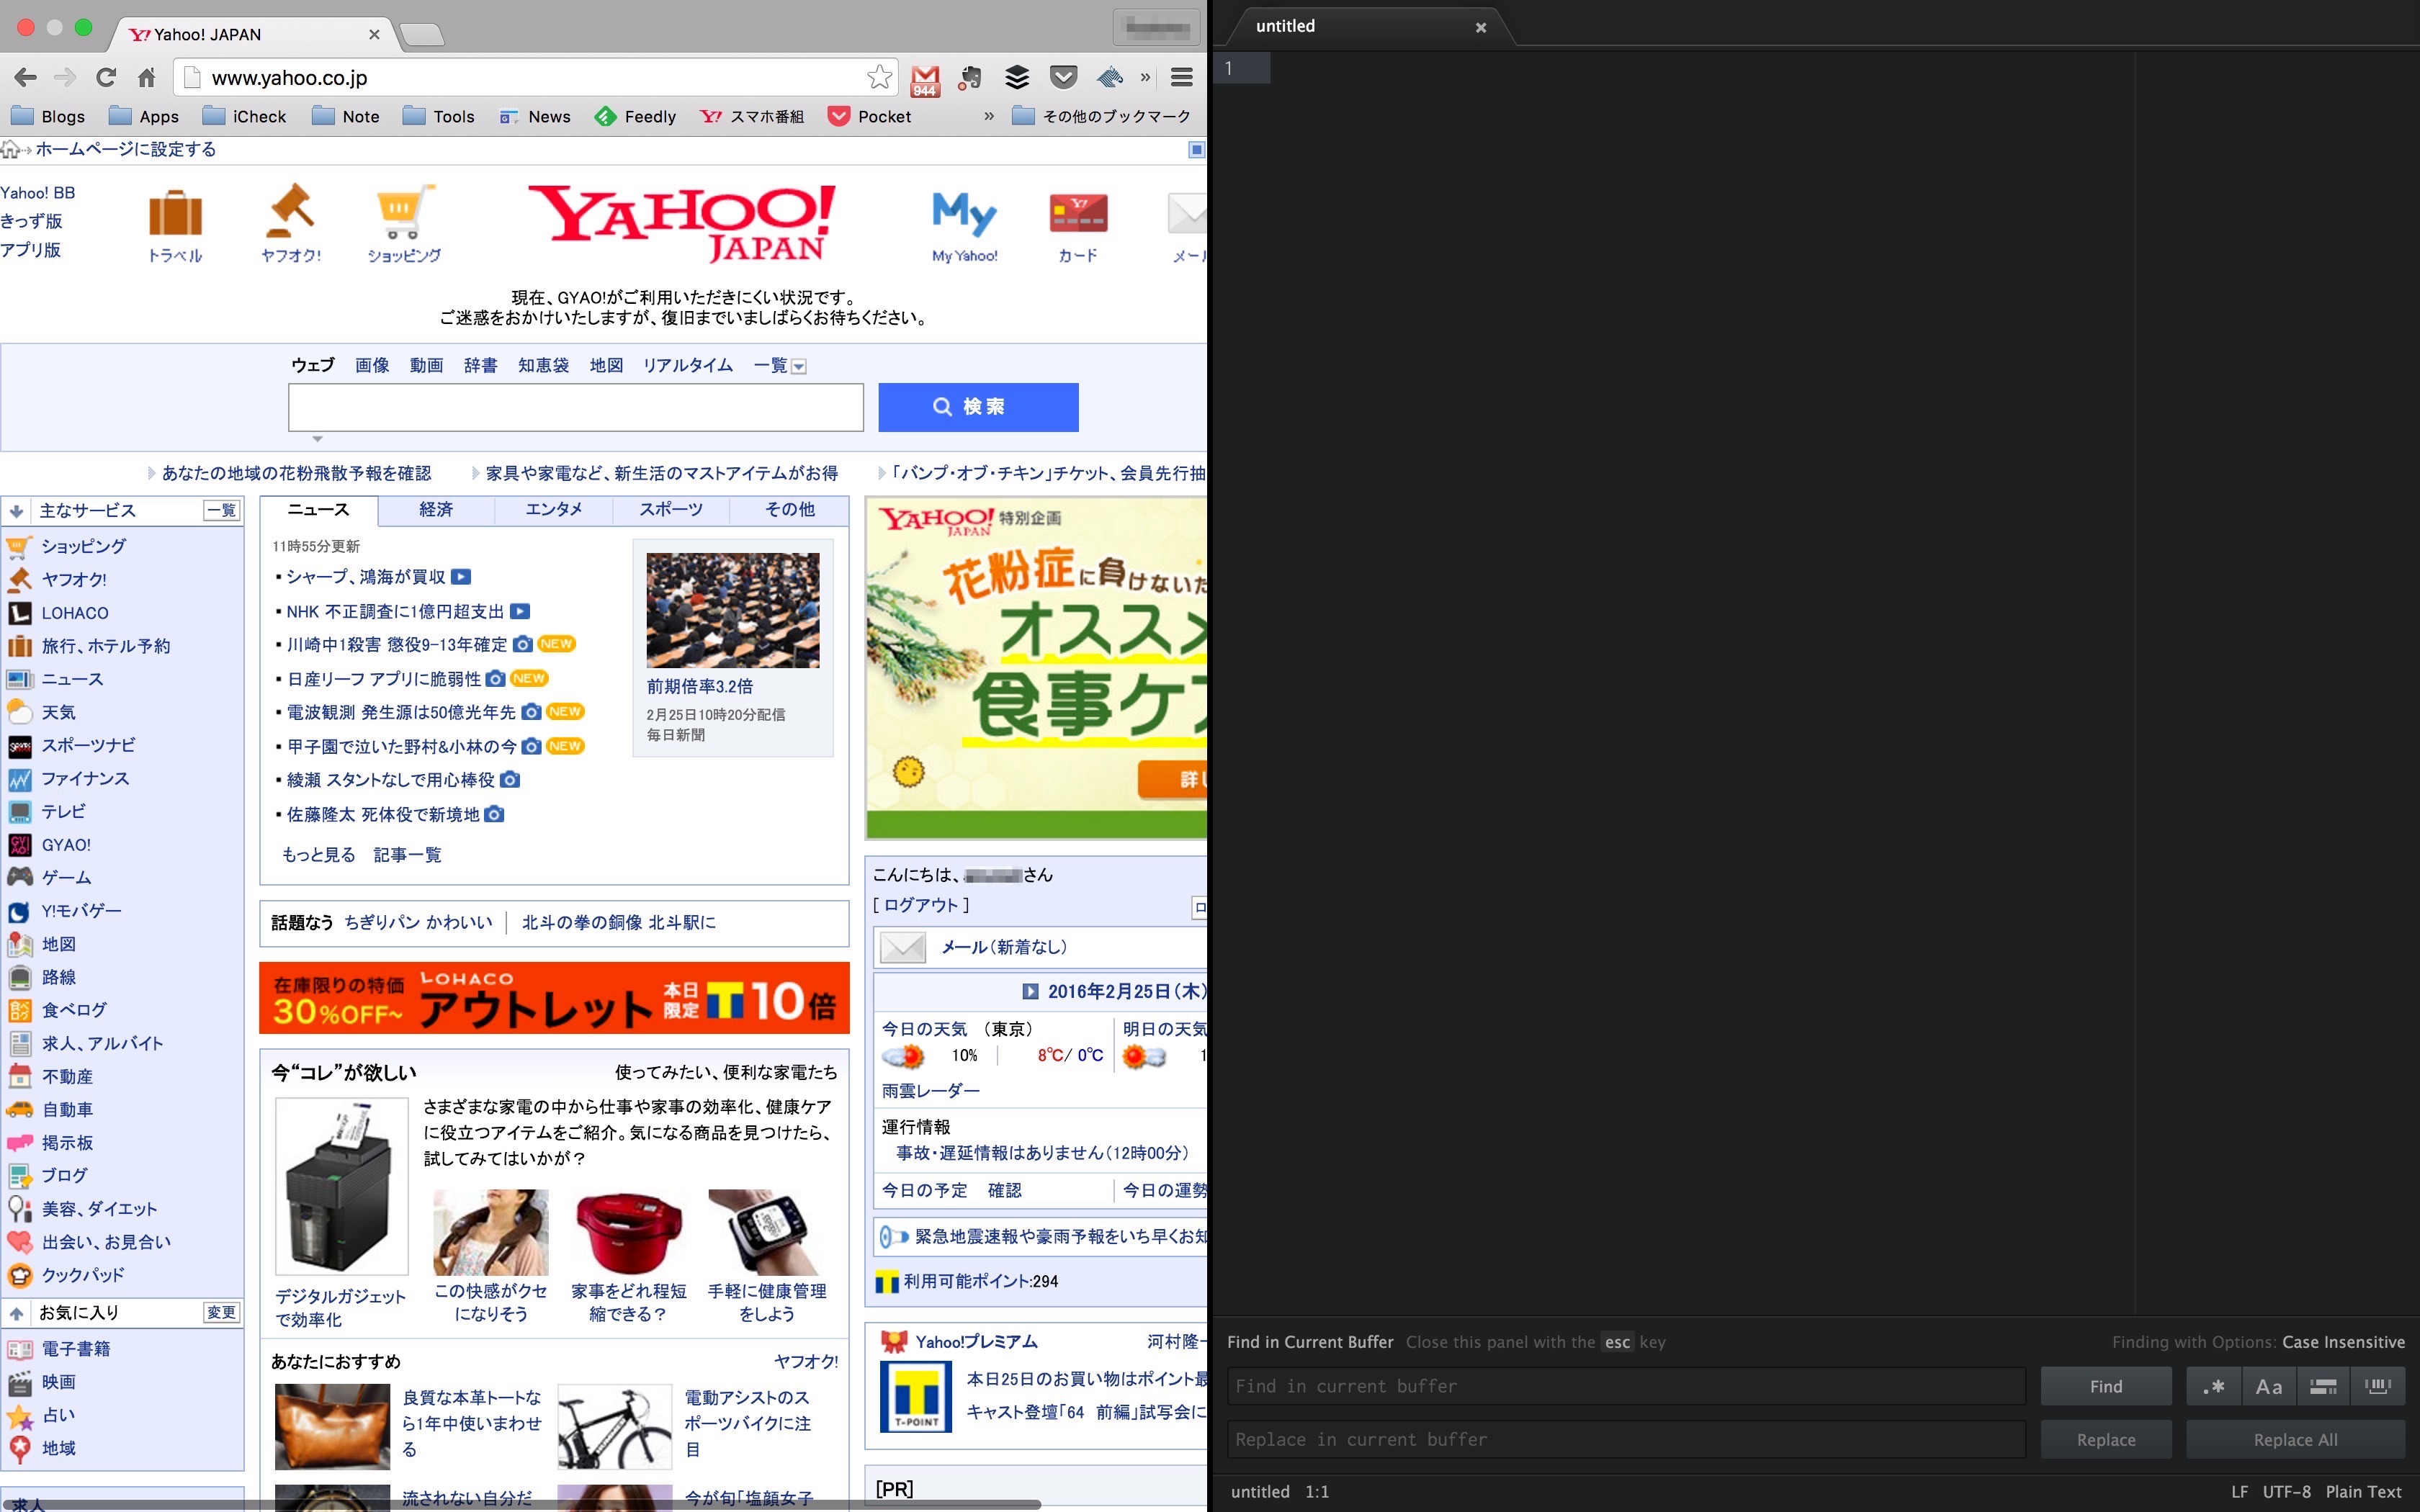Show hidden extensions with the chevron
The height and width of the screenshot is (1512, 2420).
(1145, 77)
